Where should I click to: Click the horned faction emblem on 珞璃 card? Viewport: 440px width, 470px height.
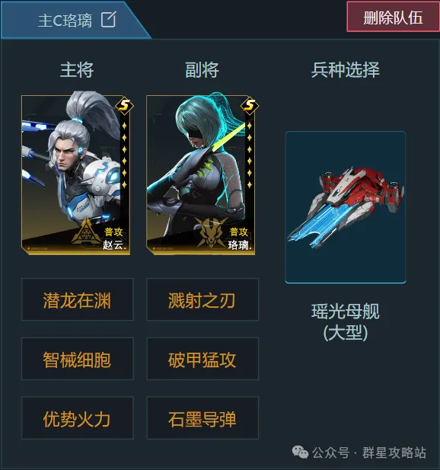(x=212, y=232)
